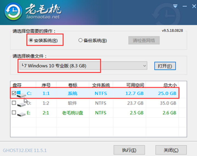The height and width of the screenshot is (156, 197).
Task: Select the 系统 volume label cell
Action: pyautogui.click(x=73, y=93)
